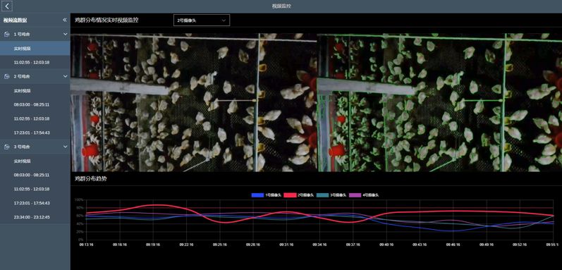Screen dimensions: 562x270
Task: Click the camera icon beside 1号鸡舍
Action: point(7,34)
